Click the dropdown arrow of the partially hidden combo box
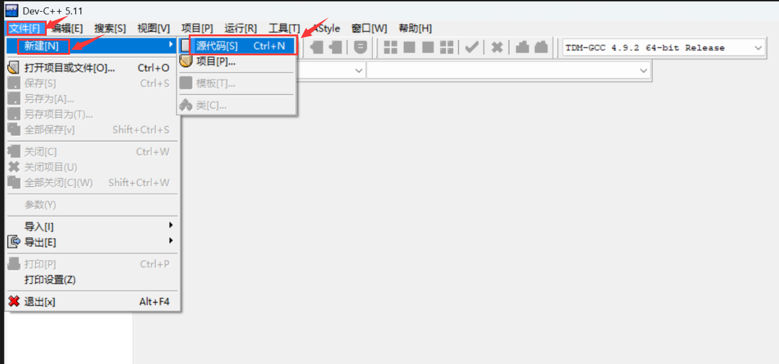Screen dimensions: 779x364 (x=360, y=71)
